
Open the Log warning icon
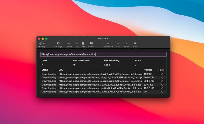[x=77, y=43]
